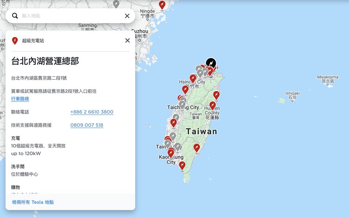Select the gray pin at the top edge of the map above the search bar
The width and height of the screenshot is (349, 218).
pos(116,3)
